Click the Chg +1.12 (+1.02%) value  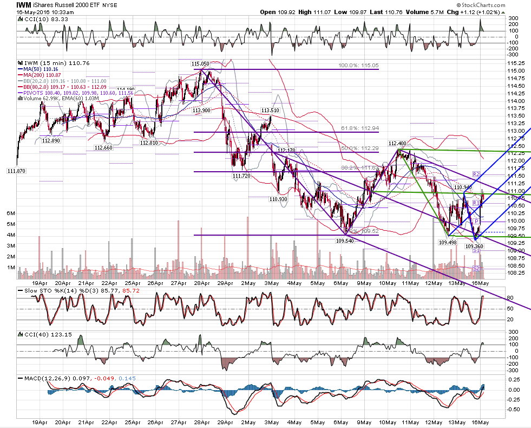coord(473,12)
